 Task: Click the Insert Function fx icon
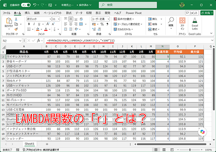[x=38, y=41]
